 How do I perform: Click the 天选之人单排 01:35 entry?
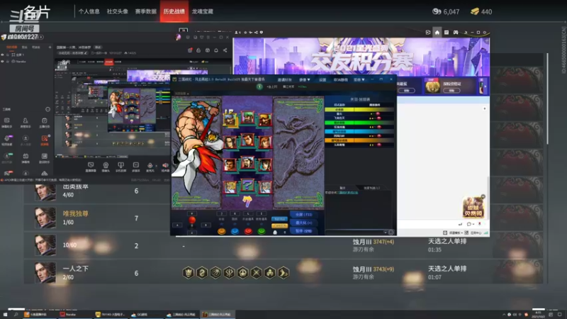click(447, 245)
